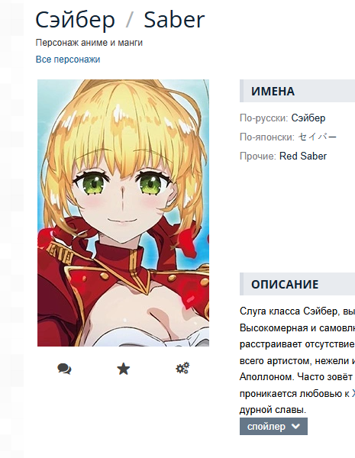Expand the спойлер chevron arrow
The image size is (355, 458).
[296, 426]
